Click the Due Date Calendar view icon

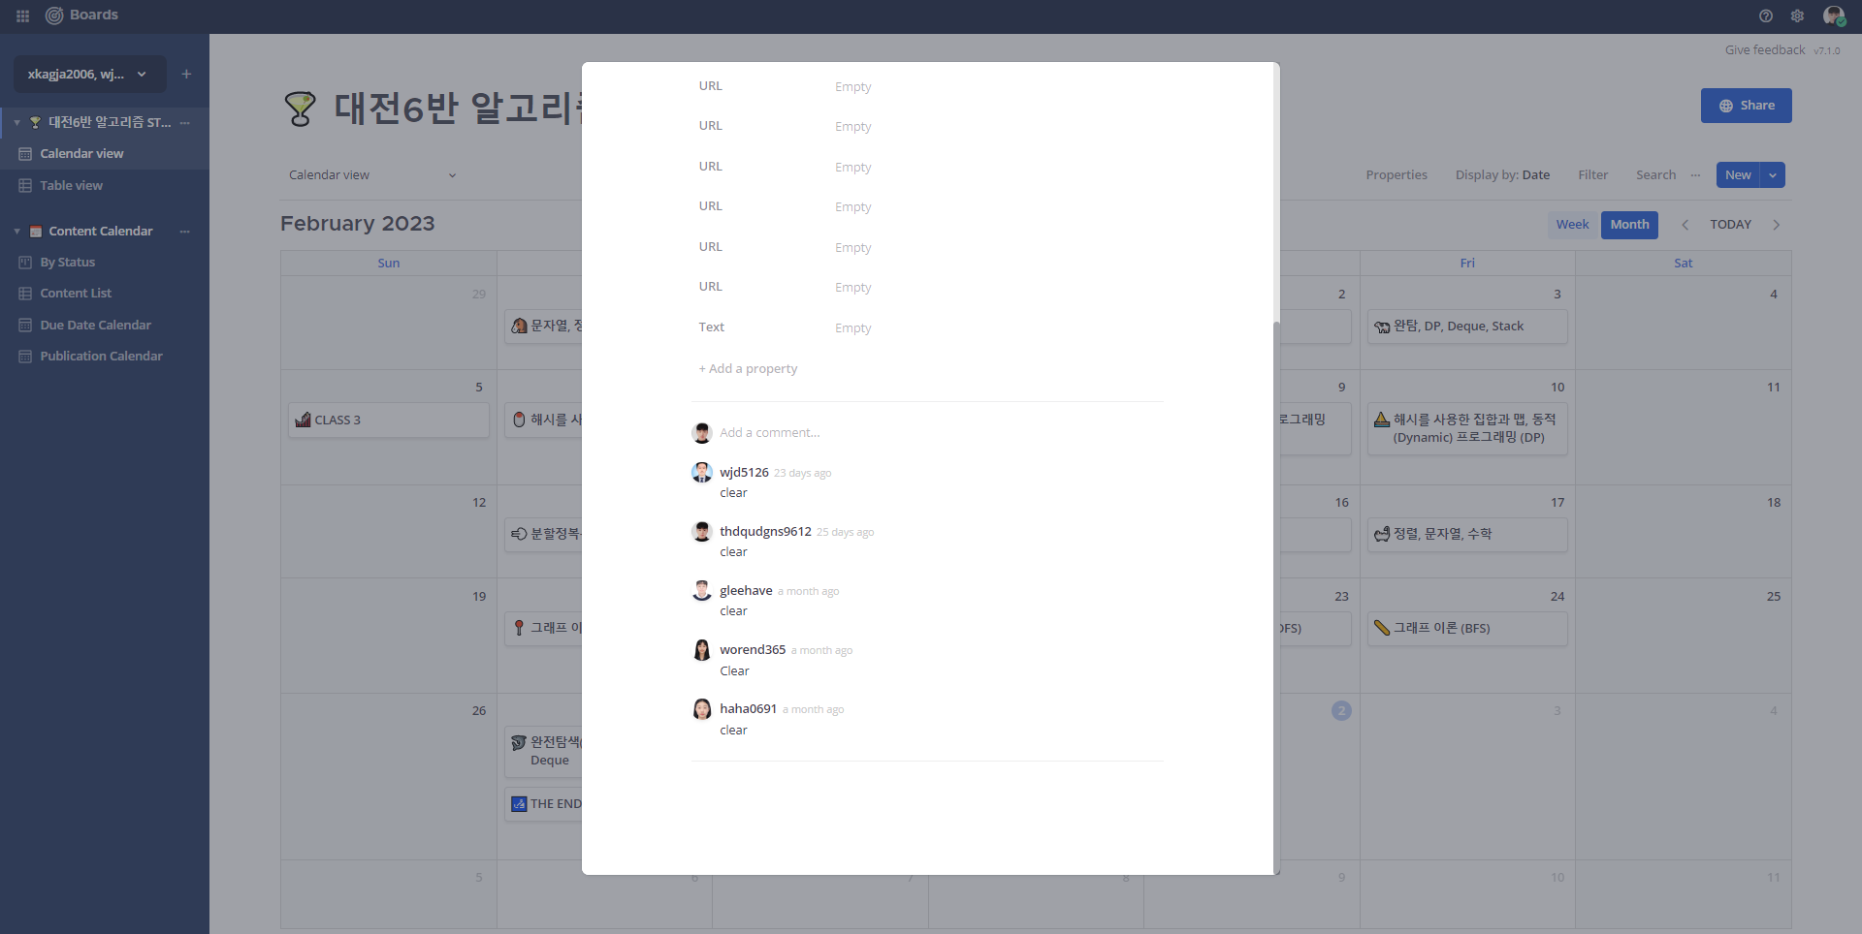25,325
